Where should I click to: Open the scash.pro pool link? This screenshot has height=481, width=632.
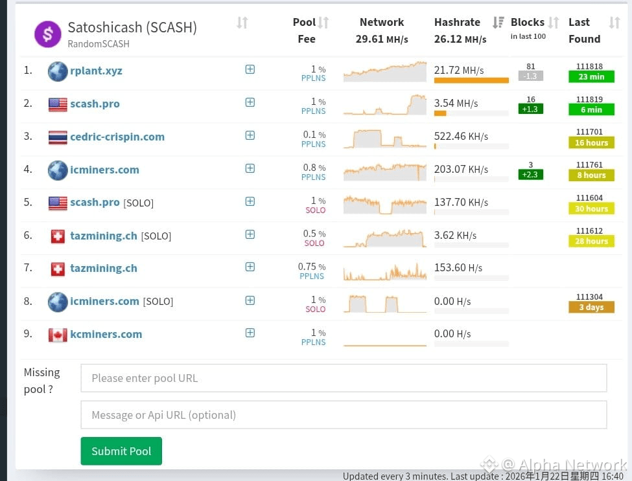click(95, 104)
